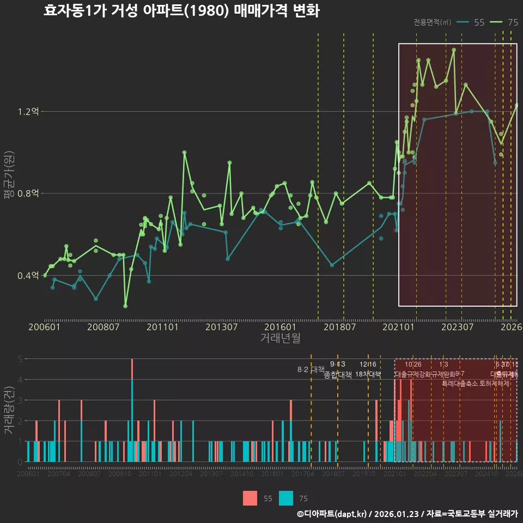Select 201704 on the volume chart x-axis
This screenshot has height=523, width=523.
point(303,473)
